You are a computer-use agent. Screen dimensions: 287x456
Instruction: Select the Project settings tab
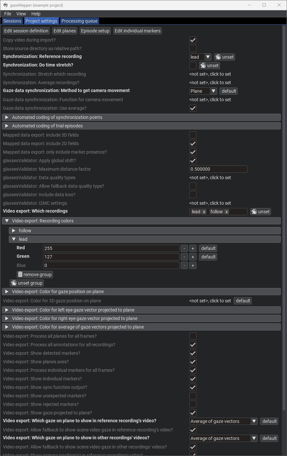pos(42,21)
